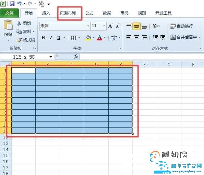Expand the underline style arrow
Image resolution: width=204 pixels, height=175 pixels.
tap(64, 38)
